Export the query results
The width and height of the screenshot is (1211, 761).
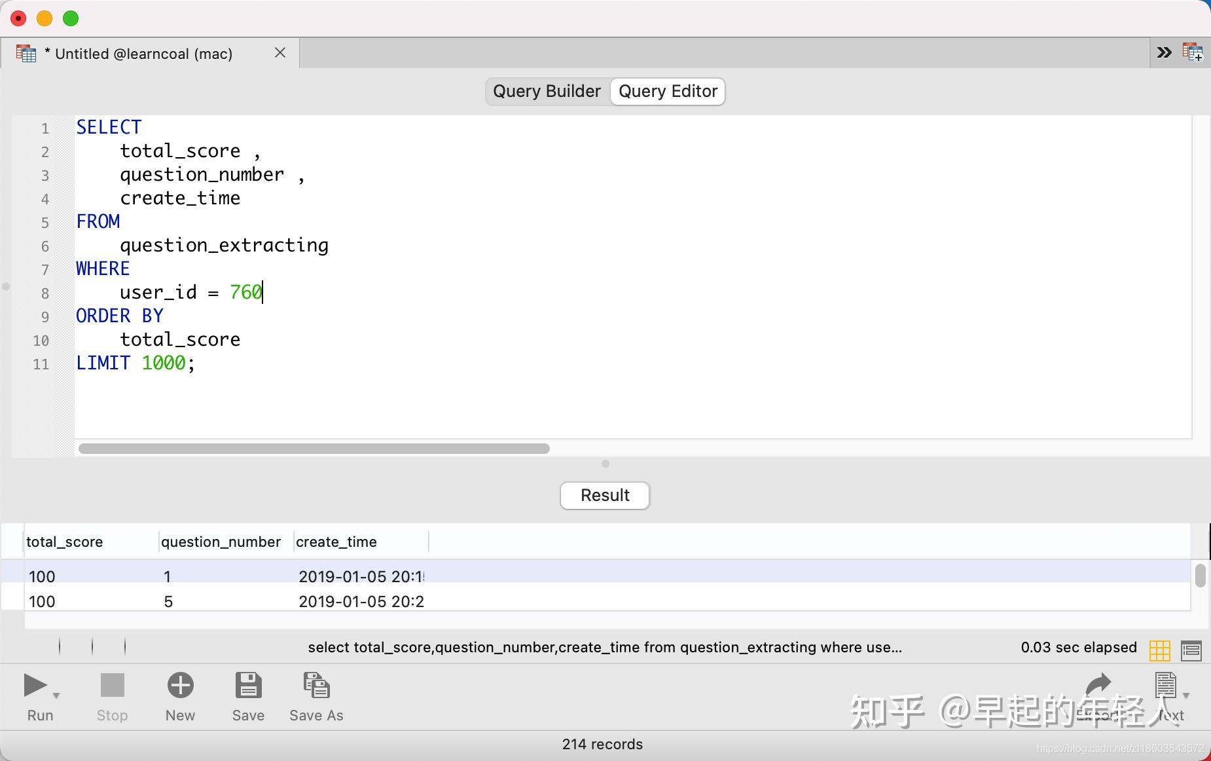click(x=1098, y=686)
